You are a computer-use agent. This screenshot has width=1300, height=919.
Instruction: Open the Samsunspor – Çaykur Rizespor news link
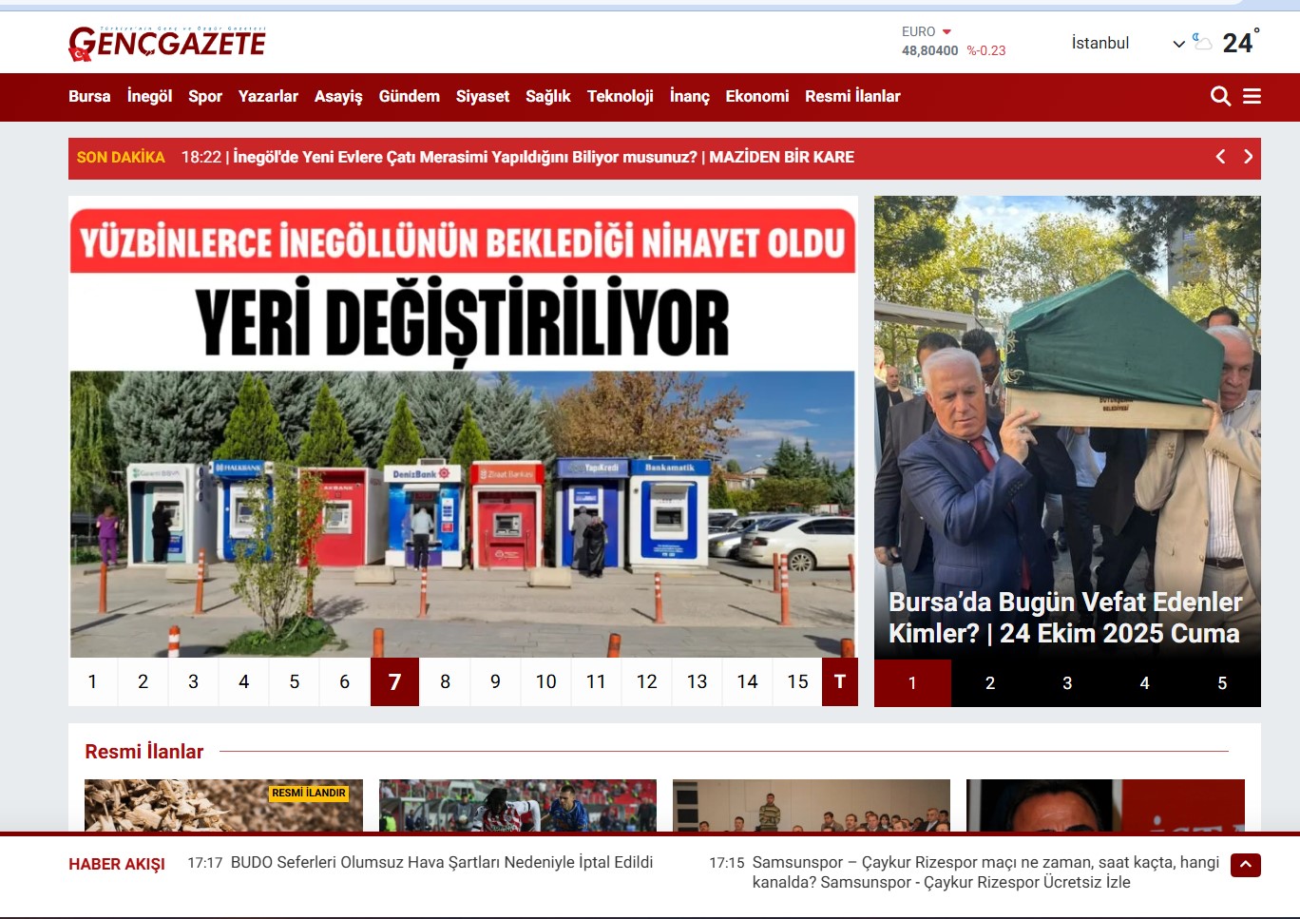tap(985, 871)
